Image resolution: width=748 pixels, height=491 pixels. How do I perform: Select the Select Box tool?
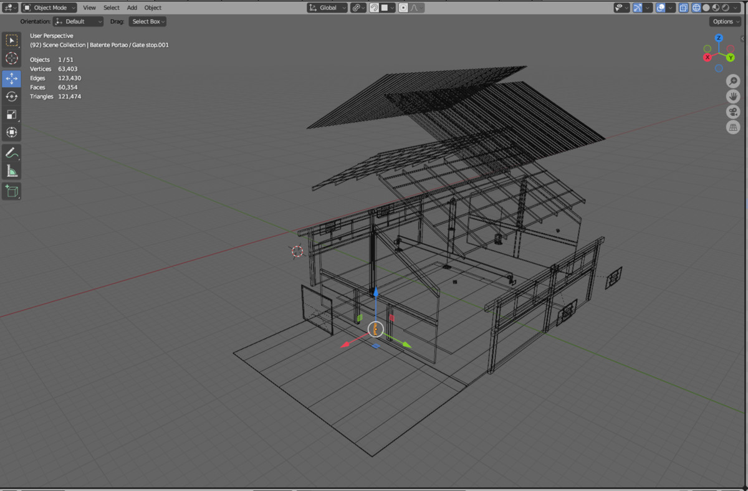point(11,41)
